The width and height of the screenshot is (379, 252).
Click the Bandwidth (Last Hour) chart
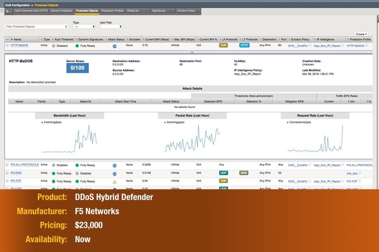pyautogui.click(x=69, y=138)
